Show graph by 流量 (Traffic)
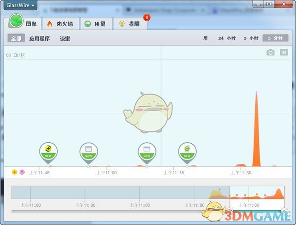The width and height of the screenshot is (296, 225). coord(65,38)
